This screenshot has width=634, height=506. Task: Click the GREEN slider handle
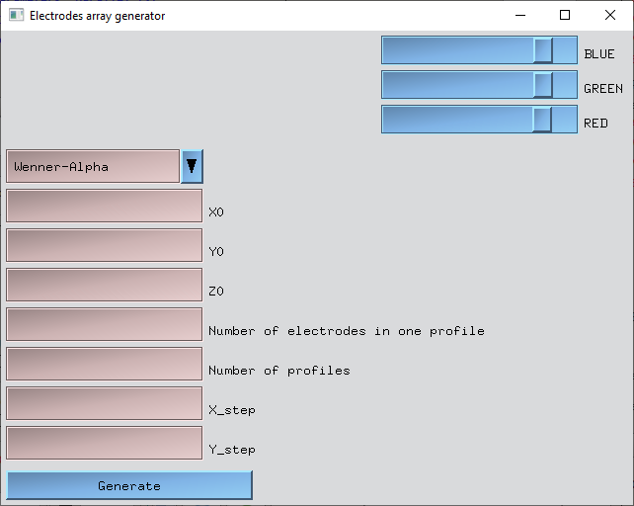543,85
